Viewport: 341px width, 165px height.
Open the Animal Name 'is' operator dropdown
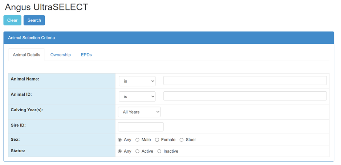click(137, 81)
